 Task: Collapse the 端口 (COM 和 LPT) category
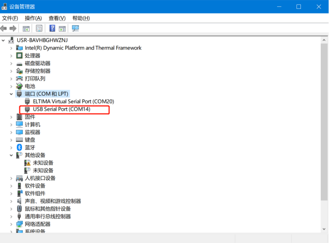(x=11, y=94)
